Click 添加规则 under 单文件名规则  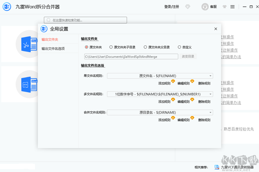164,83
